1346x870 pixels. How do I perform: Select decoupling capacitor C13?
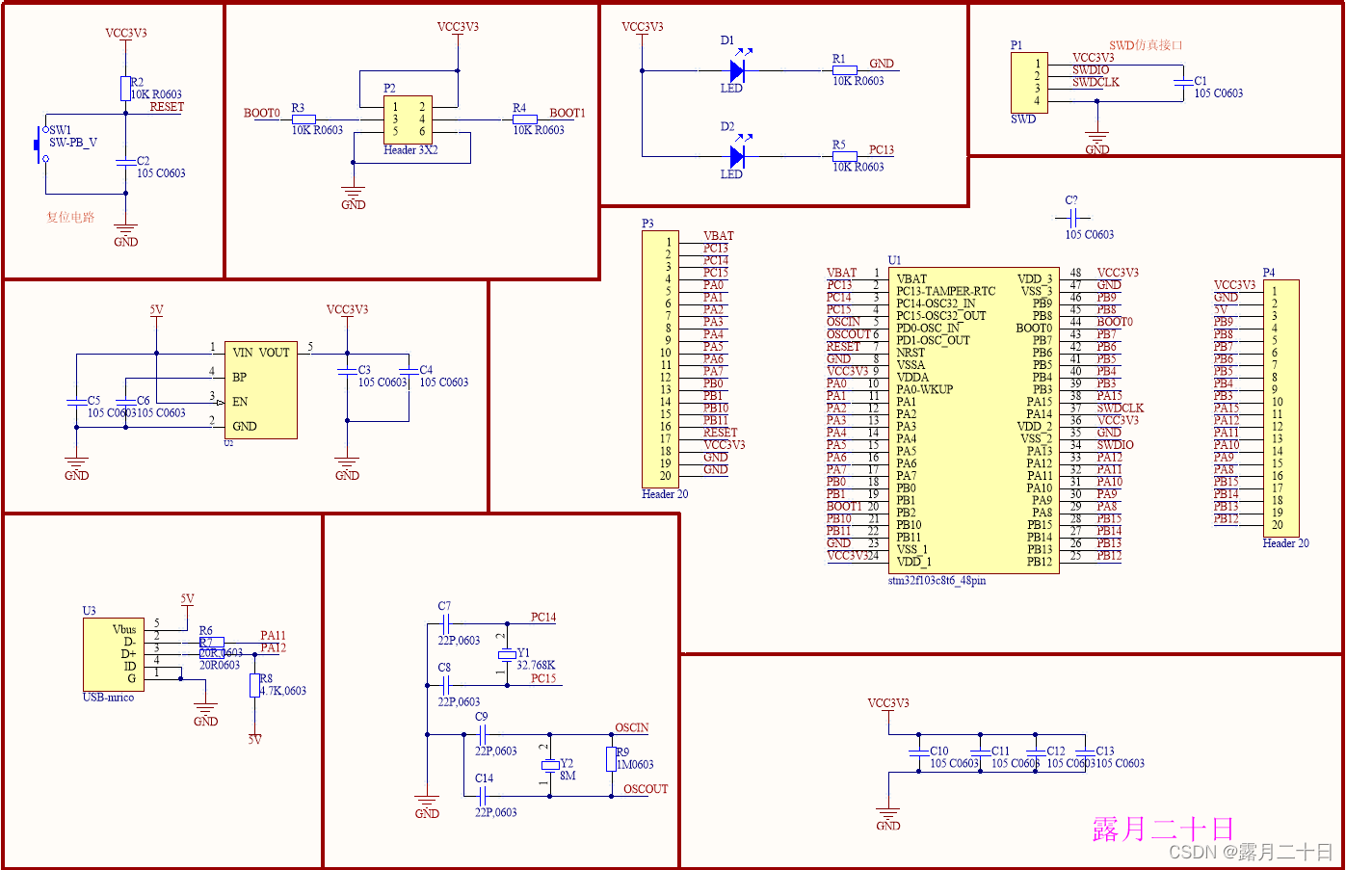click(1086, 751)
